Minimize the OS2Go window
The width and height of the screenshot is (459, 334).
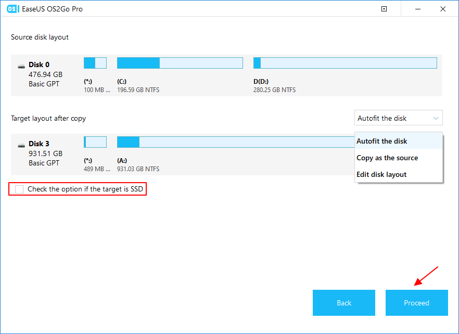pyautogui.click(x=418, y=9)
